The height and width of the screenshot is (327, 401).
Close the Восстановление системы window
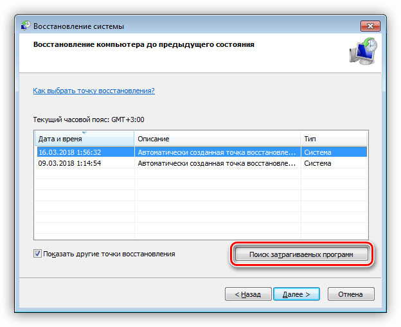(370, 26)
